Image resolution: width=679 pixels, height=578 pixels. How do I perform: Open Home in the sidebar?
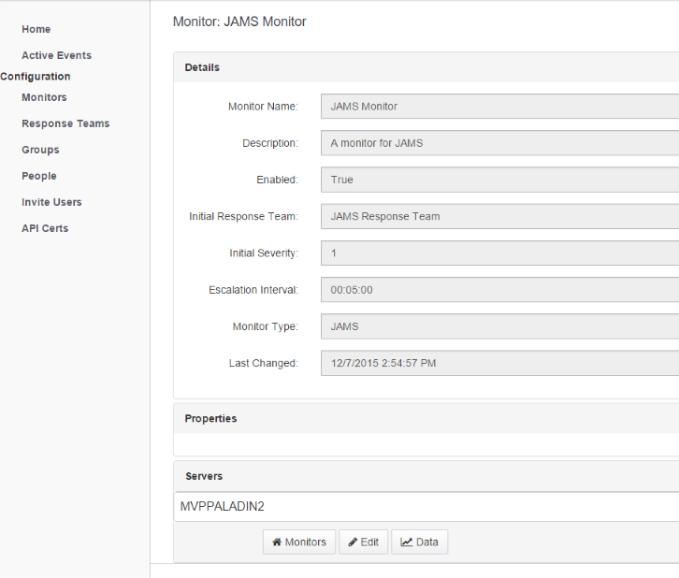36,29
